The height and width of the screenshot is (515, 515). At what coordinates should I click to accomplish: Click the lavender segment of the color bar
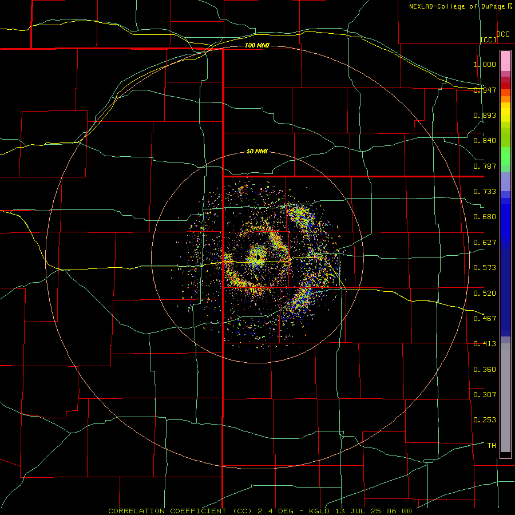[505, 181]
